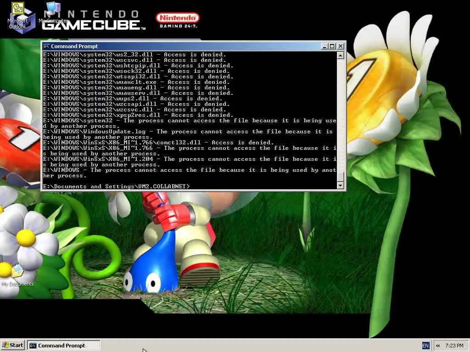Click the Command Prompt taskbar button

tap(63, 346)
